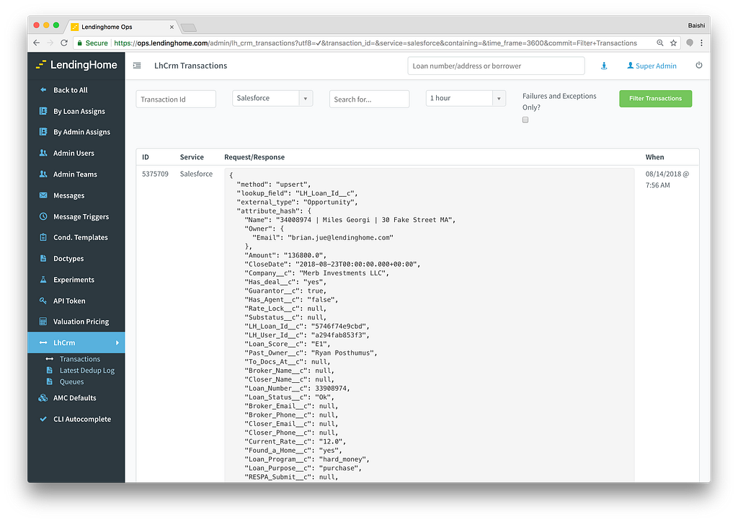This screenshot has height=522, width=738.
Task: Open the Experiments link
Action: (74, 280)
